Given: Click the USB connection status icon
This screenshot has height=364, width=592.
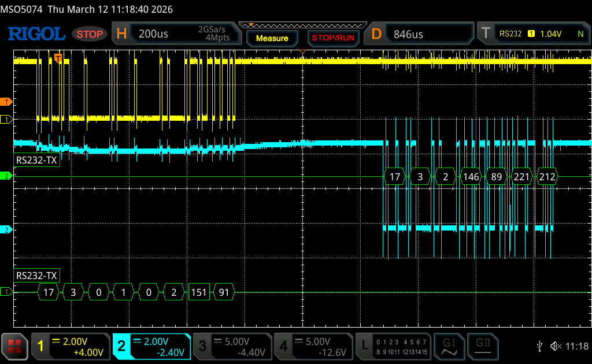Looking at the screenshot, I should (540, 346).
